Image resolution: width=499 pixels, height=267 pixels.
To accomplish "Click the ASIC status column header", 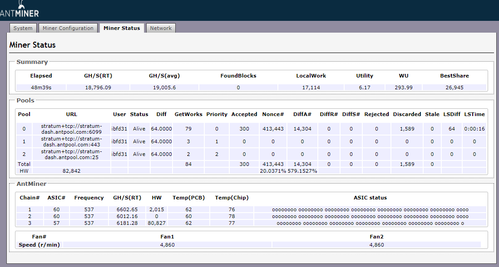I will [x=370, y=198].
